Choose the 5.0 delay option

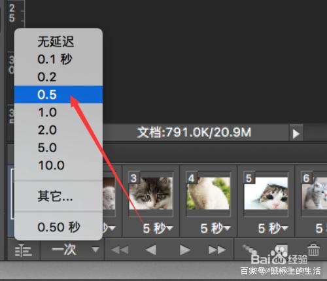pyautogui.click(x=58, y=148)
